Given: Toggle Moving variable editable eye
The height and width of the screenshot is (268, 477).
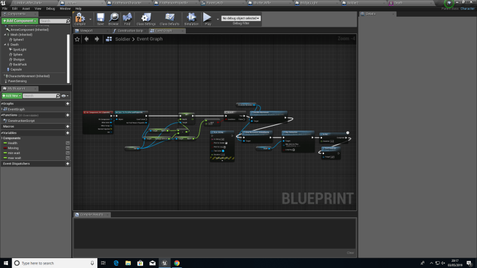Looking at the screenshot, I should (68, 148).
